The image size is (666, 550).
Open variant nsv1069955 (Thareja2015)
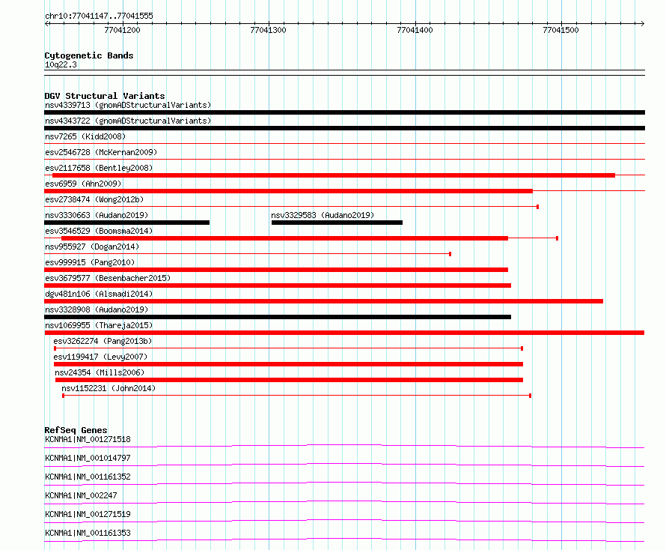(x=99, y=325)
